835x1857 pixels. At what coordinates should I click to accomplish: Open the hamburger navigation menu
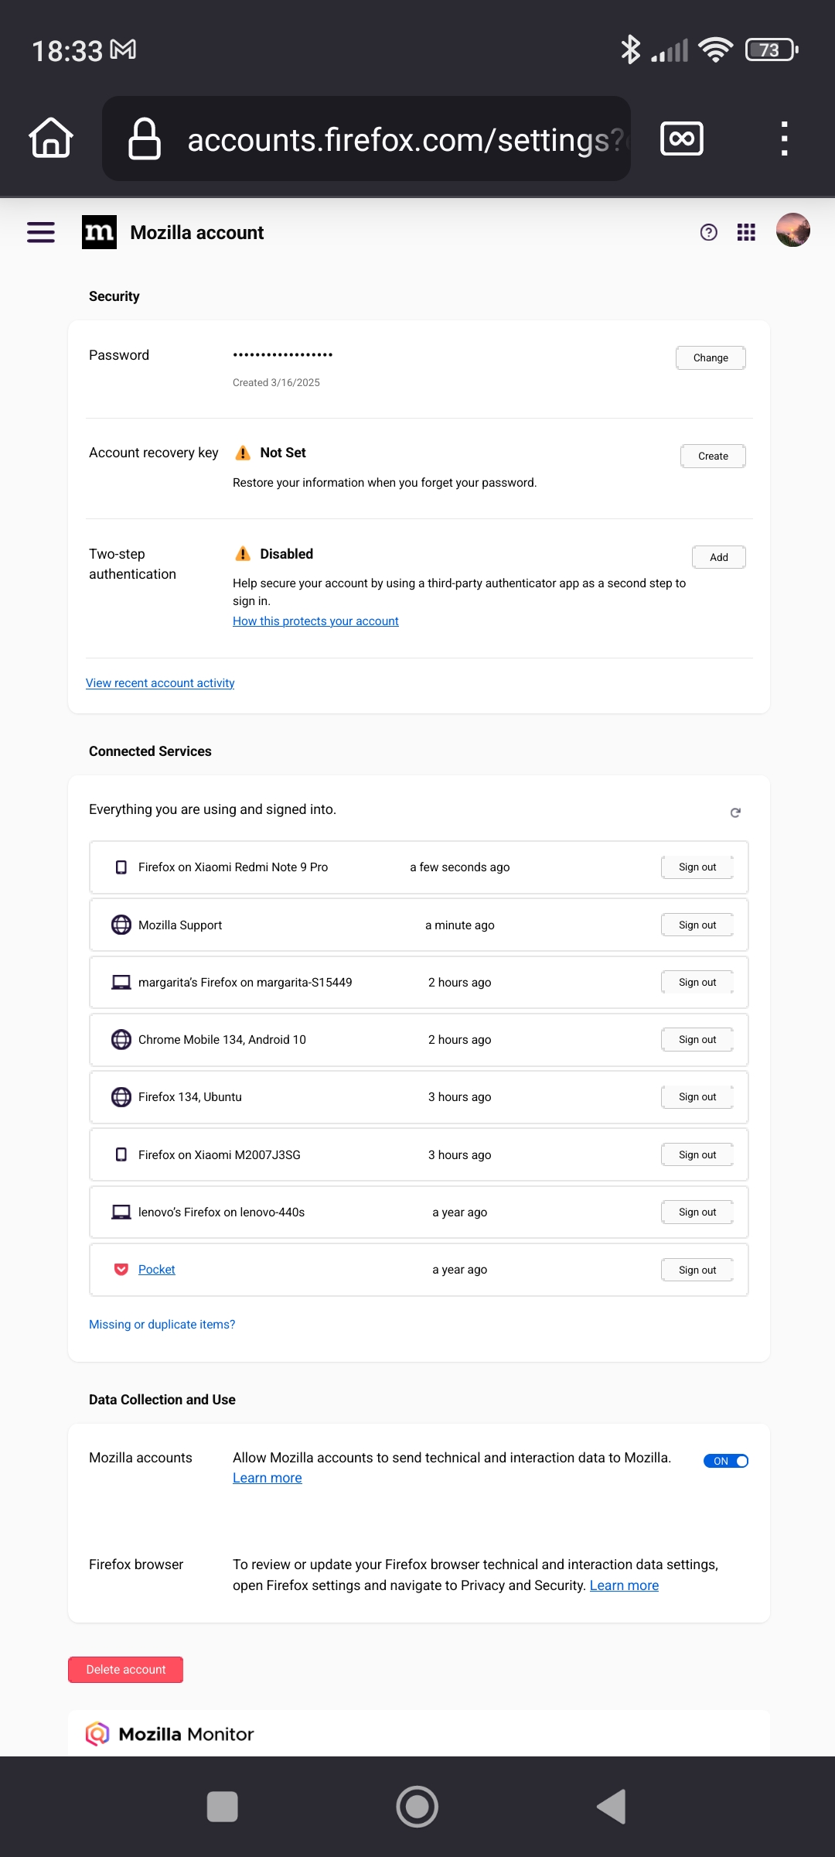pos(41,232)
